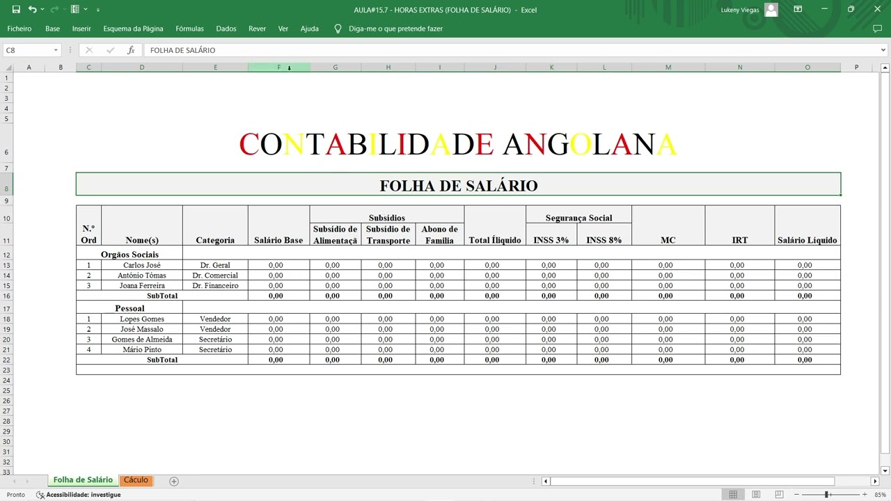This screenshot has height=501, width=891.
Task: Switch to the Cáculo sheet tab
Action: point(136,480)
